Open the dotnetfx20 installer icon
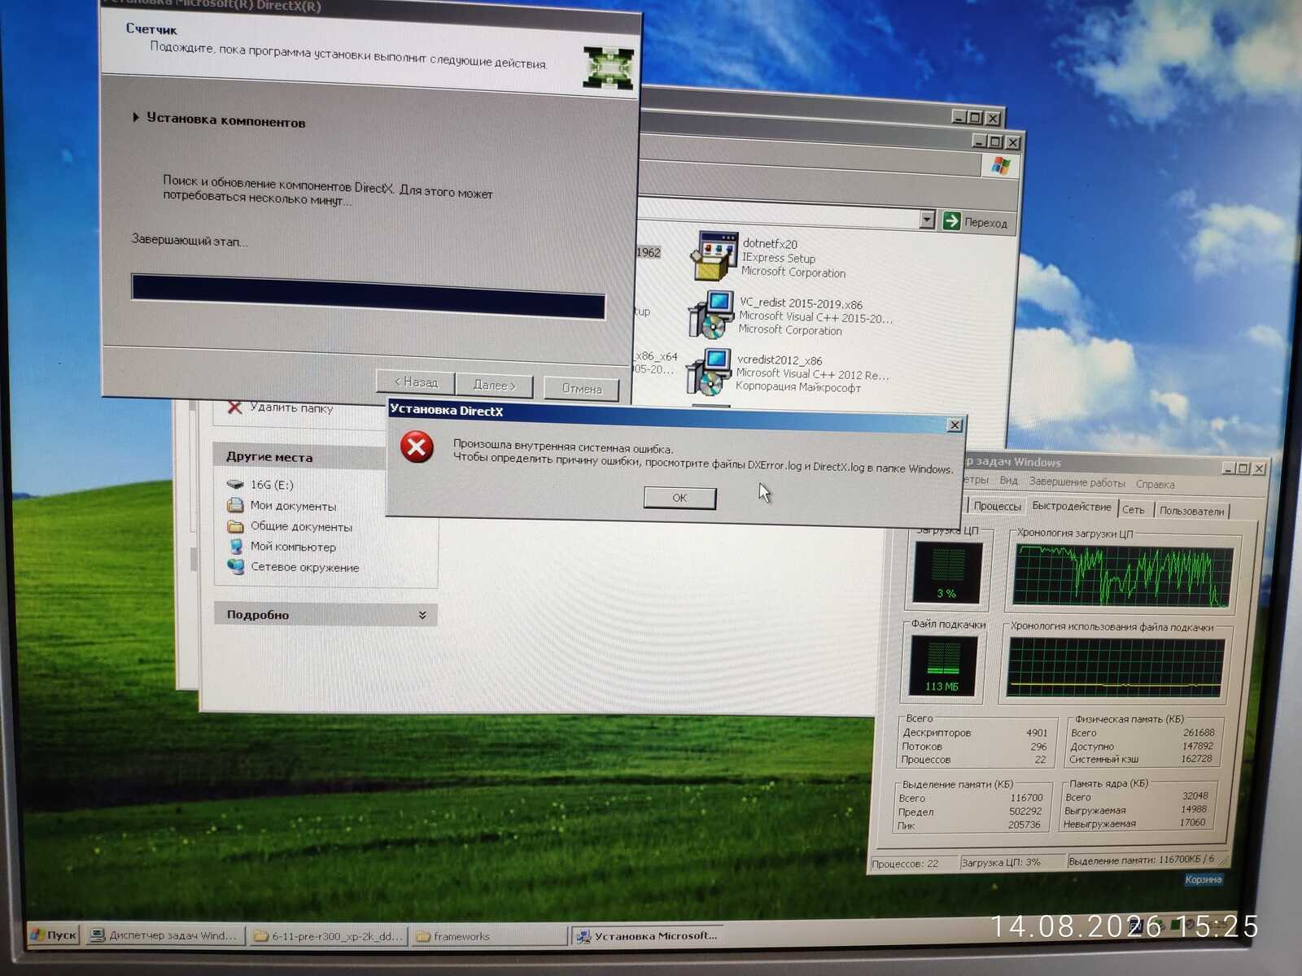 (x=714, y=256)
